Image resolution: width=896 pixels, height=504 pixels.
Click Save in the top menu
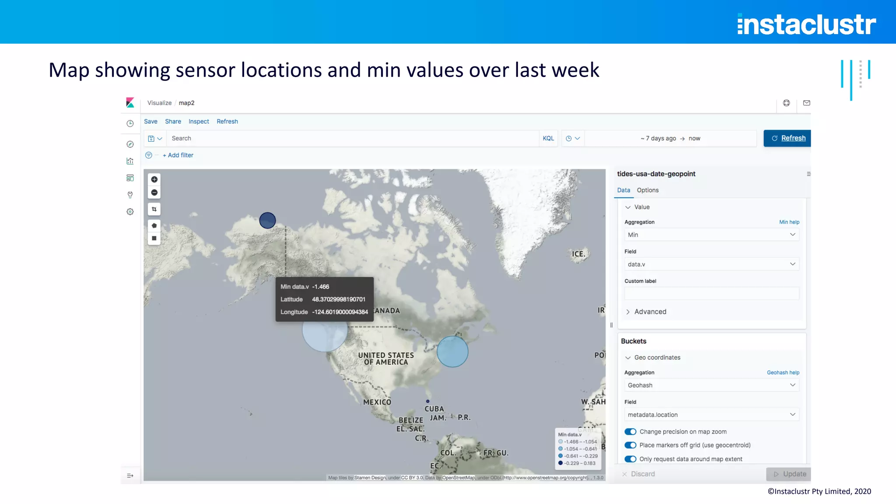[x=150, y=122]
